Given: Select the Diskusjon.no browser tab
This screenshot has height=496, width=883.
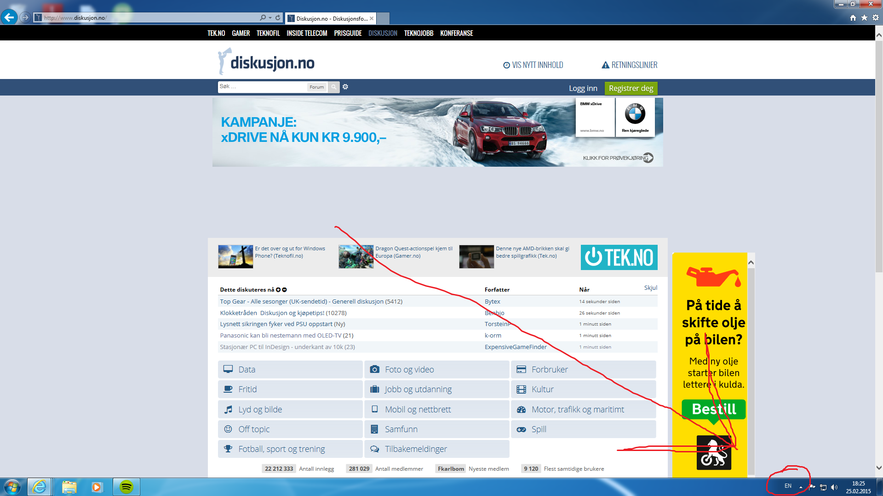Looking at the screenshot, I should [x=331, y=18].
